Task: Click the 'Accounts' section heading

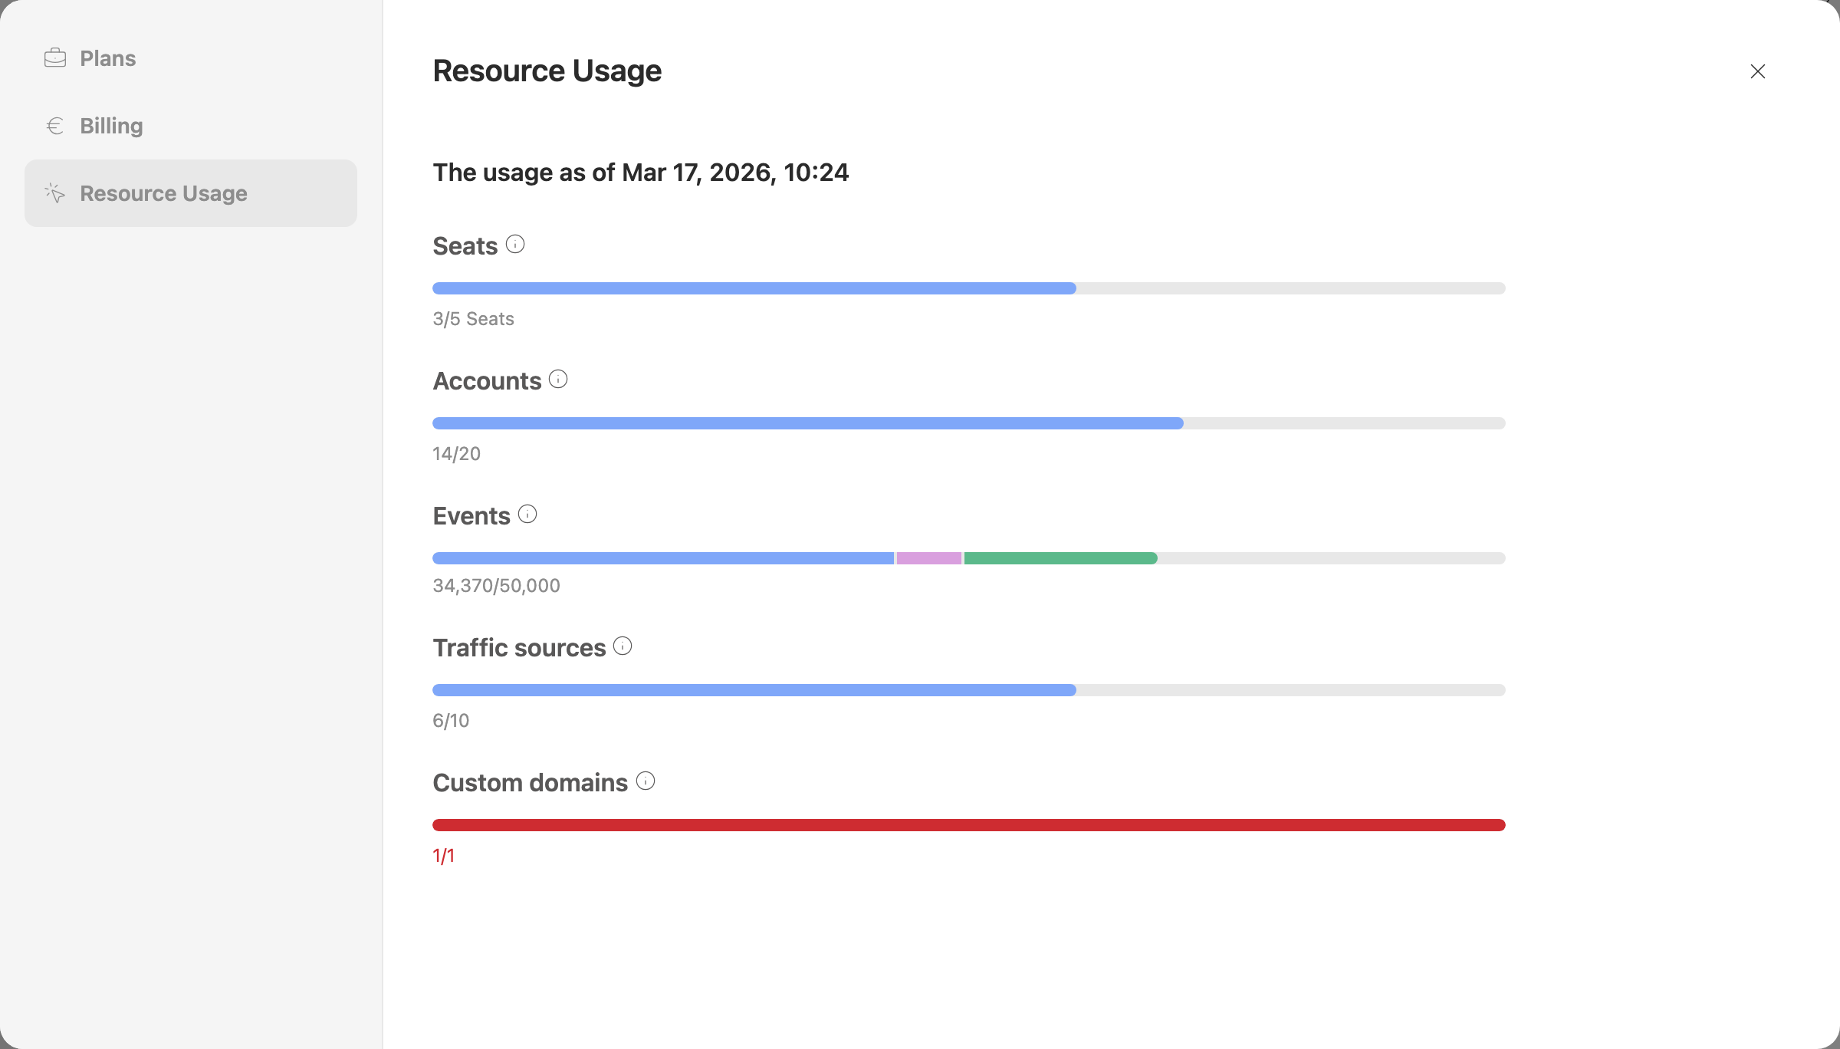Action: pyautogui.click(x=487, y=381)
